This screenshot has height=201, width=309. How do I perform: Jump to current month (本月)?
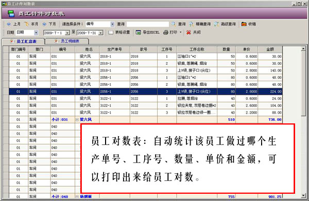coord(31,24)
